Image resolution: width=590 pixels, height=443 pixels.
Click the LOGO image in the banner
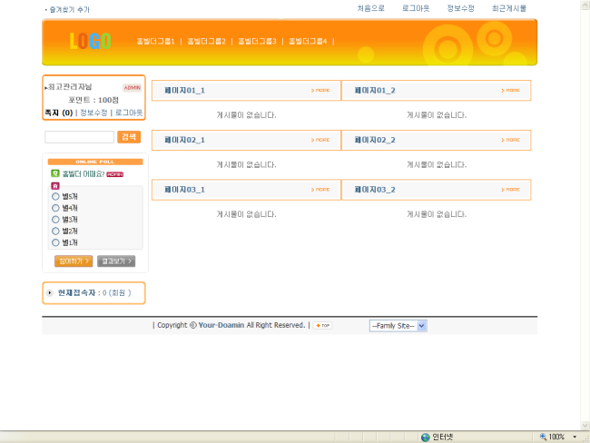coord(90,41)
